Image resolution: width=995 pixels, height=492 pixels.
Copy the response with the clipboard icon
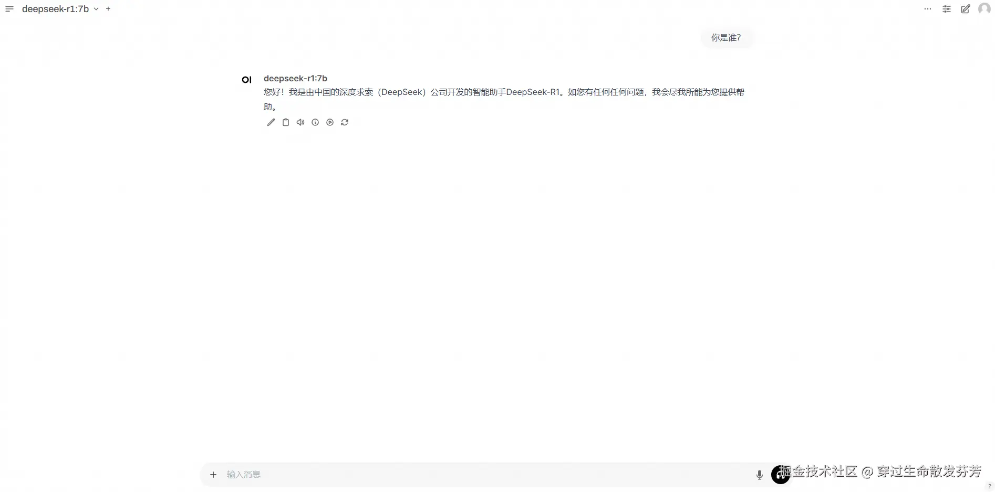click(286, 122)
